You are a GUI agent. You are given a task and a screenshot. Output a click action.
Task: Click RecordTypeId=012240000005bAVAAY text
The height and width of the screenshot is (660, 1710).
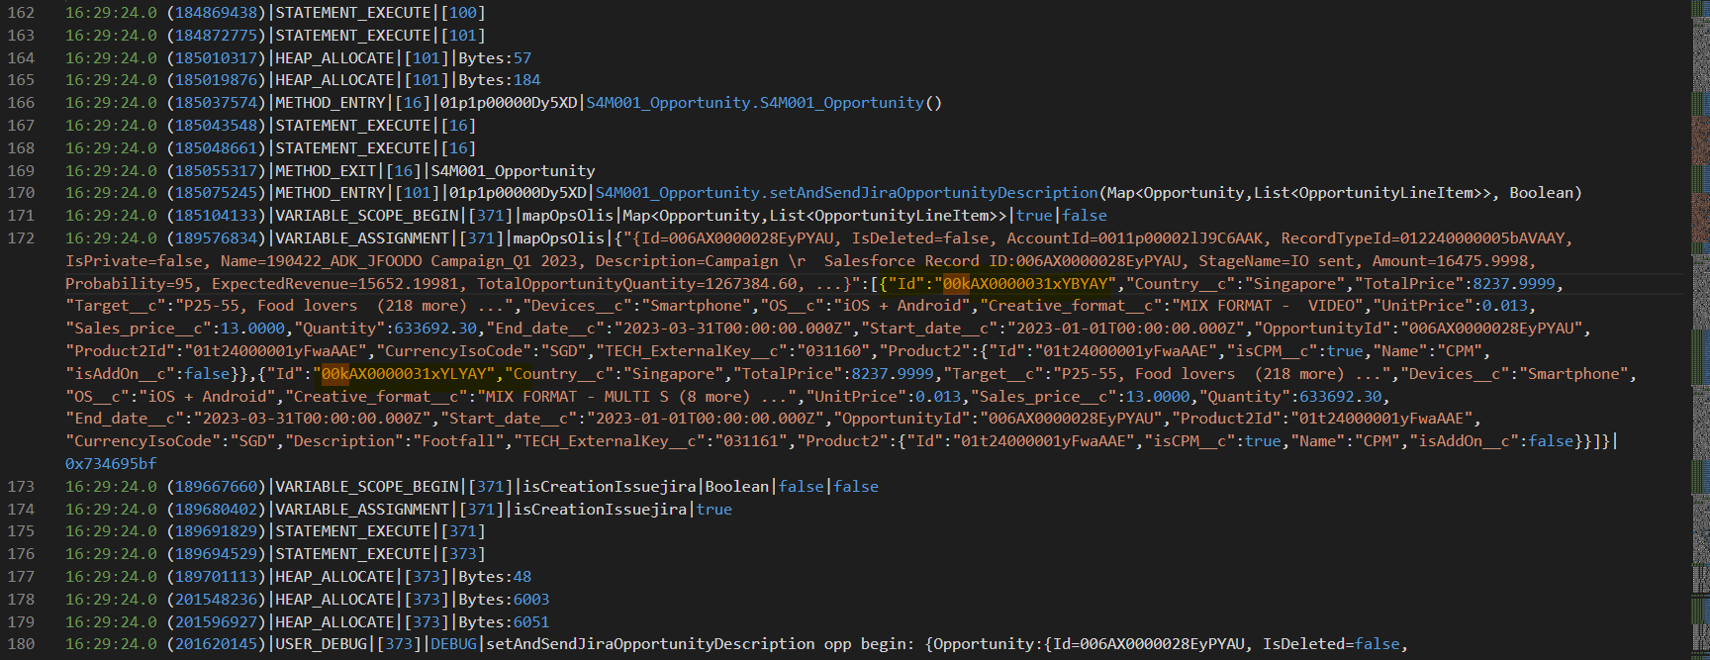coord(1423,238)
